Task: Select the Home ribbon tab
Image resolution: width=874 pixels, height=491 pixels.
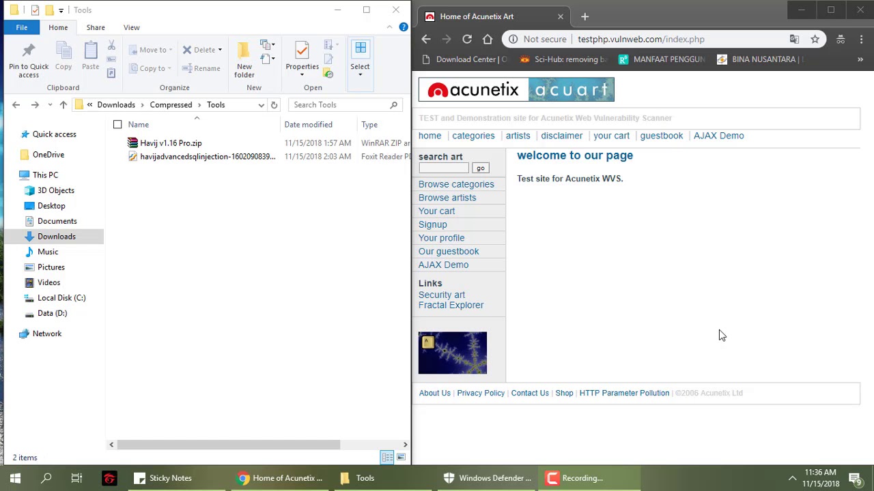Action: [58, 27]
